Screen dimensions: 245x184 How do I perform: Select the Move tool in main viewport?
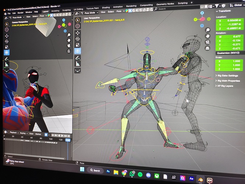[x=78, y=33]
